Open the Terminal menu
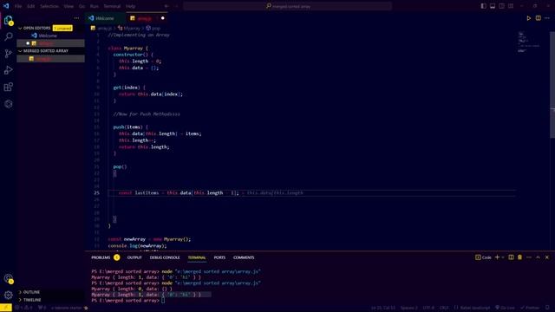Screen dimensions: 555x312 tap(112, 6)
